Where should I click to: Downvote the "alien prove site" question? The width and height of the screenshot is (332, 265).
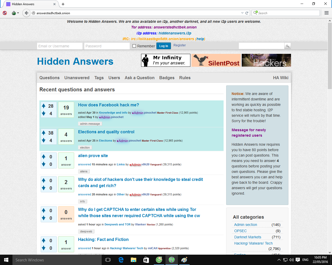pos(44,164)
